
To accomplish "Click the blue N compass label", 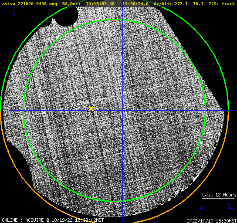I will click(10, 7).
